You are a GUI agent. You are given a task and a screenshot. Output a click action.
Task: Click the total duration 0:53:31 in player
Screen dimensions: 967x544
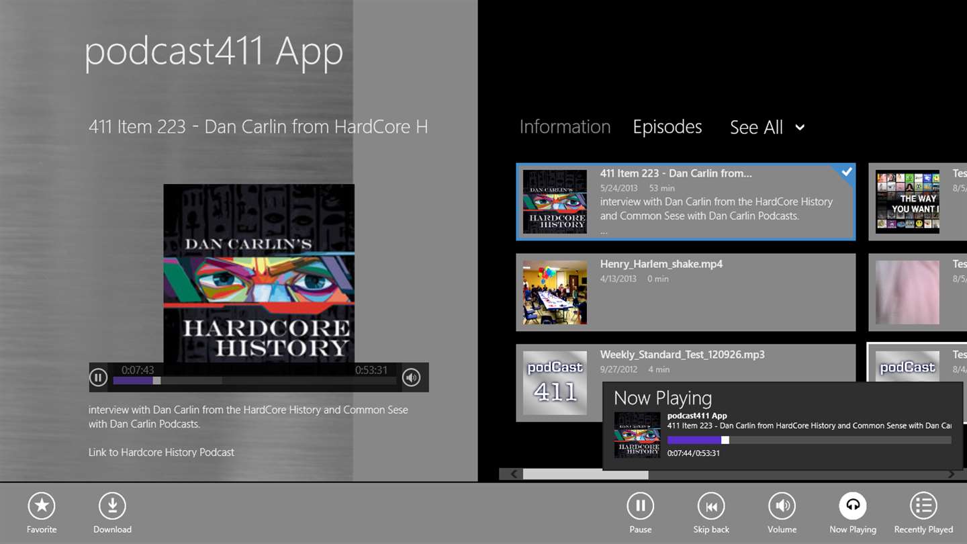point(371,370)
